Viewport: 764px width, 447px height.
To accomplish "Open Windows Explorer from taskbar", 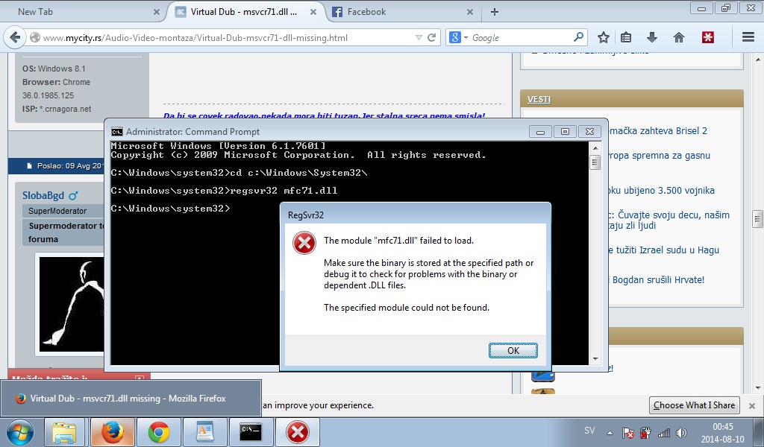I will [64, 432].
